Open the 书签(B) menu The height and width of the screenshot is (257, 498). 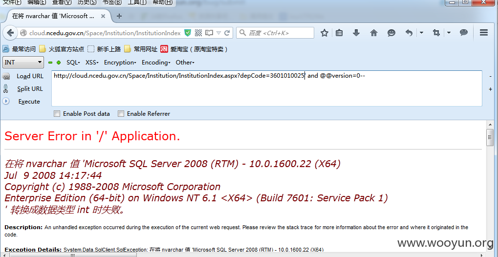tap(112, 2)
